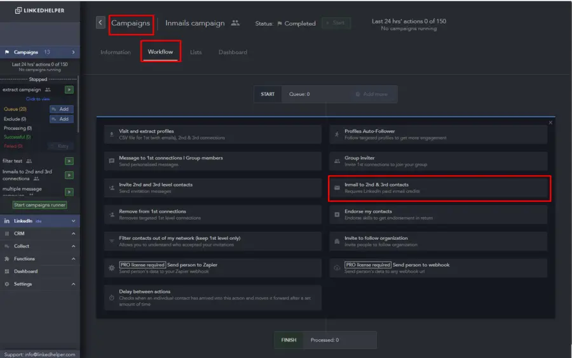Click the people icon beside extract campaign
Screen dimensions: 572x358
tap(48, 89)
